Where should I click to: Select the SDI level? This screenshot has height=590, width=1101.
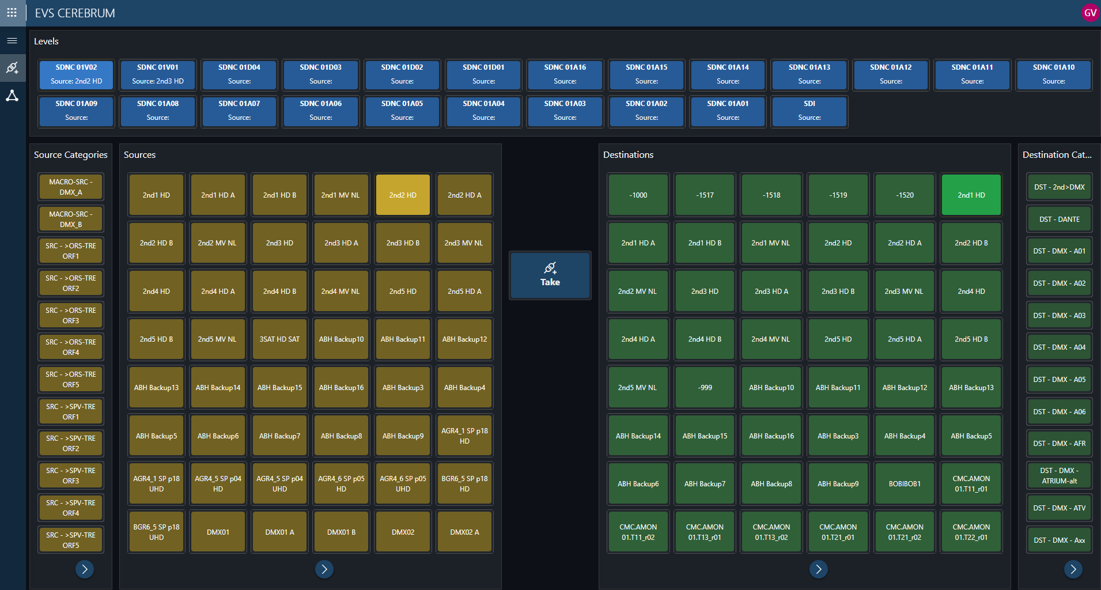809,111
